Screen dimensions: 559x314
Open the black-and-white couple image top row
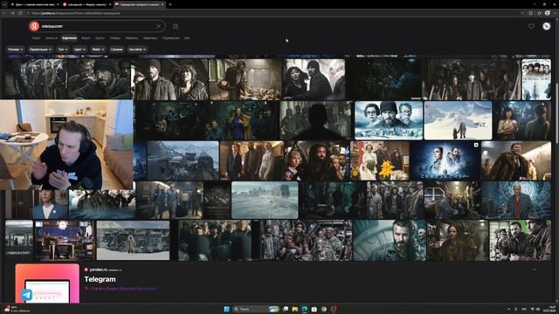[x=314, y=79]
